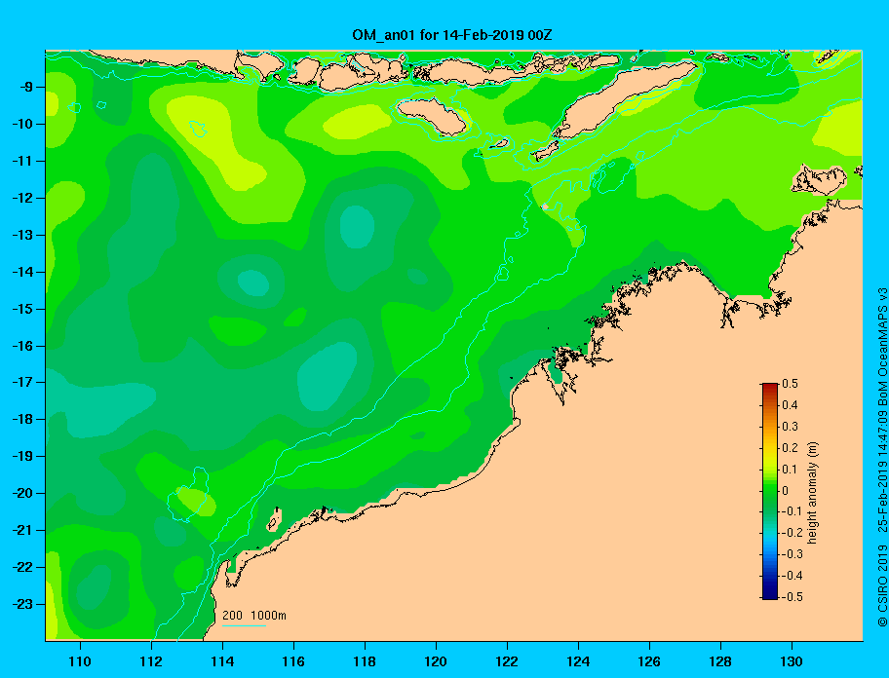Viewport: 889px width, 678px height.
Task: Click the latitude axis label "-13"
Action: point(22,235)
